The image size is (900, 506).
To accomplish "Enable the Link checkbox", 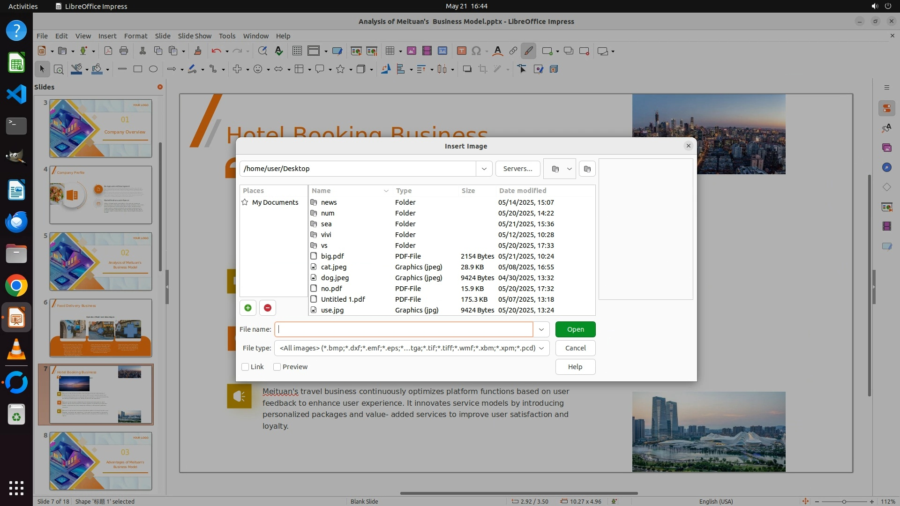I will (245, 367).
